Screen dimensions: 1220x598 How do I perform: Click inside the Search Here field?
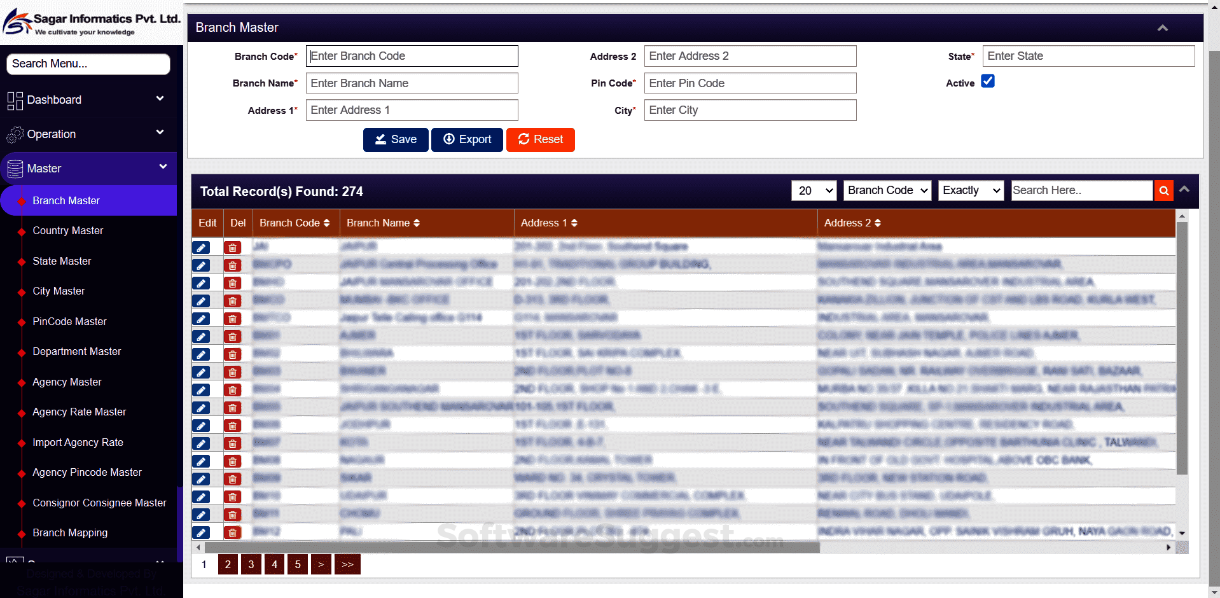tap(1081, 190)
